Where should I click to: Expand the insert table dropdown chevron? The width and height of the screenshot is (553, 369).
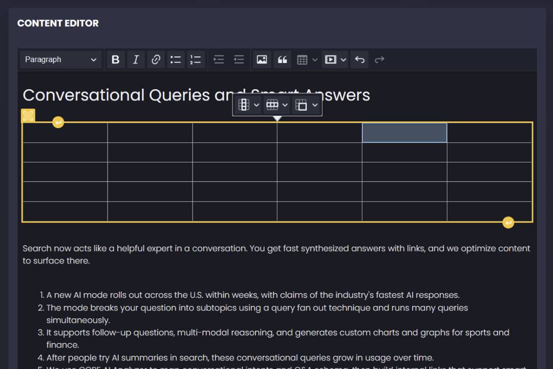[314, 59]
